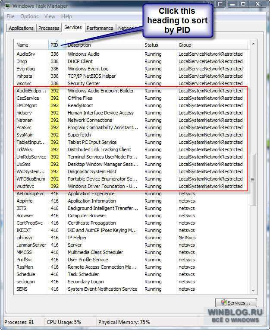Viewport: 270px width, 330px height.
Task: Select the Services tab
Action: click(73, 27)
